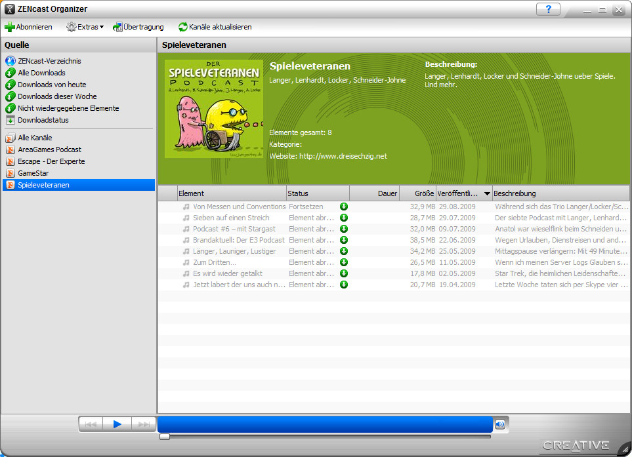This screenshot has height=457, width=632.
Task: Download icon for Brandaktuell: Der E3 Podcast
Action: 344,240
